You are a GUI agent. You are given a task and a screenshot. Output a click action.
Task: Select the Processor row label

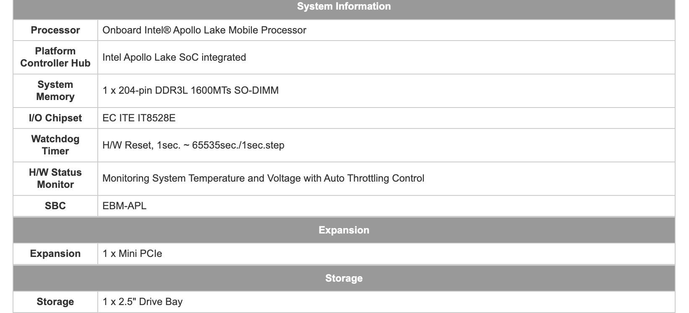55,30
